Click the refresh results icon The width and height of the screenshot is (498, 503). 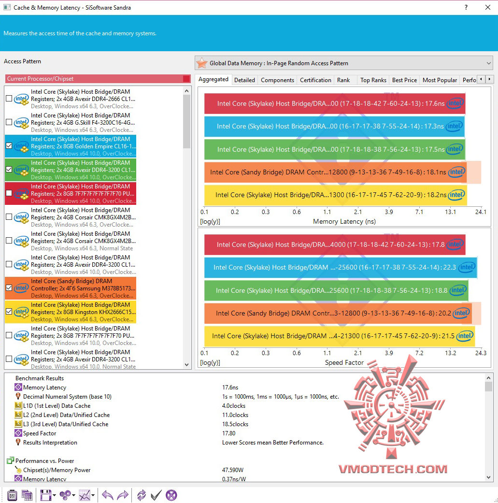click(141, 495)
